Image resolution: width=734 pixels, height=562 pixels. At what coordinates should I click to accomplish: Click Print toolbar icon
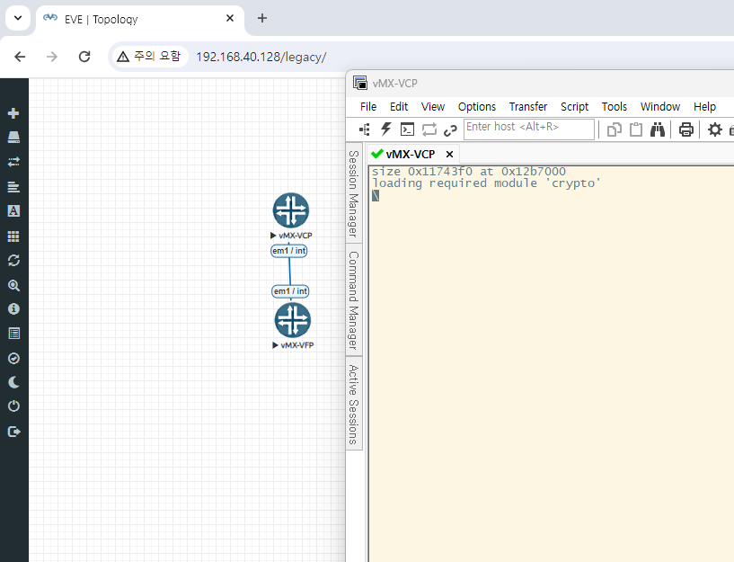pyautogui.click(x=686, y=129)
